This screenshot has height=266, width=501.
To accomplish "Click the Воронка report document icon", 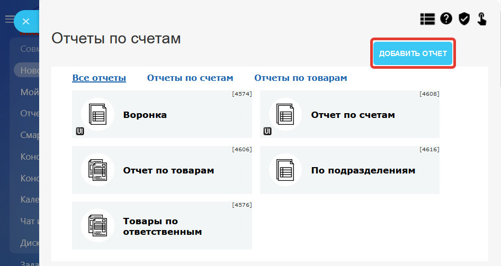I will point(97,114).
